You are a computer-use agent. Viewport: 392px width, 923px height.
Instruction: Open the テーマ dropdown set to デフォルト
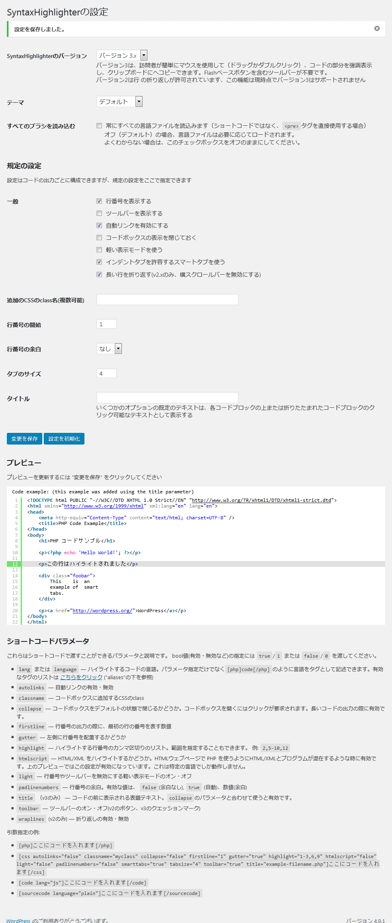coord(119,101)
